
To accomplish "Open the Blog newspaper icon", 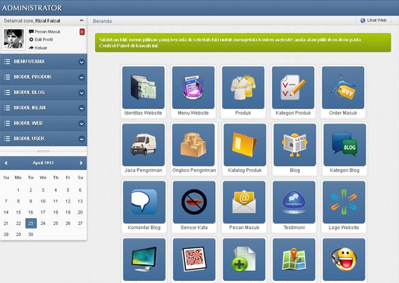I will pos(294,145).
